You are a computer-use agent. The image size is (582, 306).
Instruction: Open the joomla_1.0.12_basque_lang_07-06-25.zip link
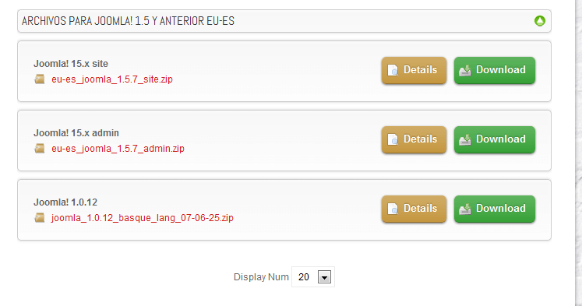pos(143,218)
